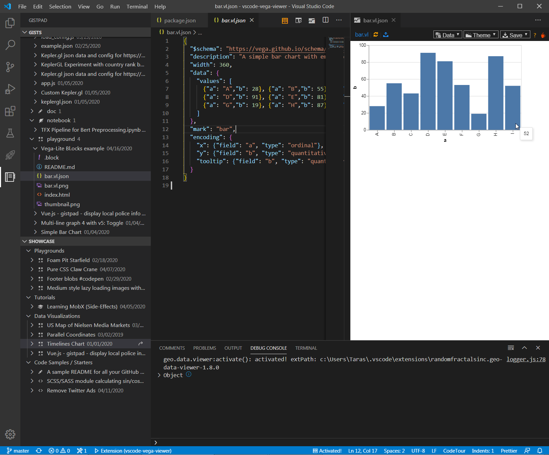Screen dimensions: 549x455
Task: Click the master branch in status bar
Action: click(x=18, y=451)
